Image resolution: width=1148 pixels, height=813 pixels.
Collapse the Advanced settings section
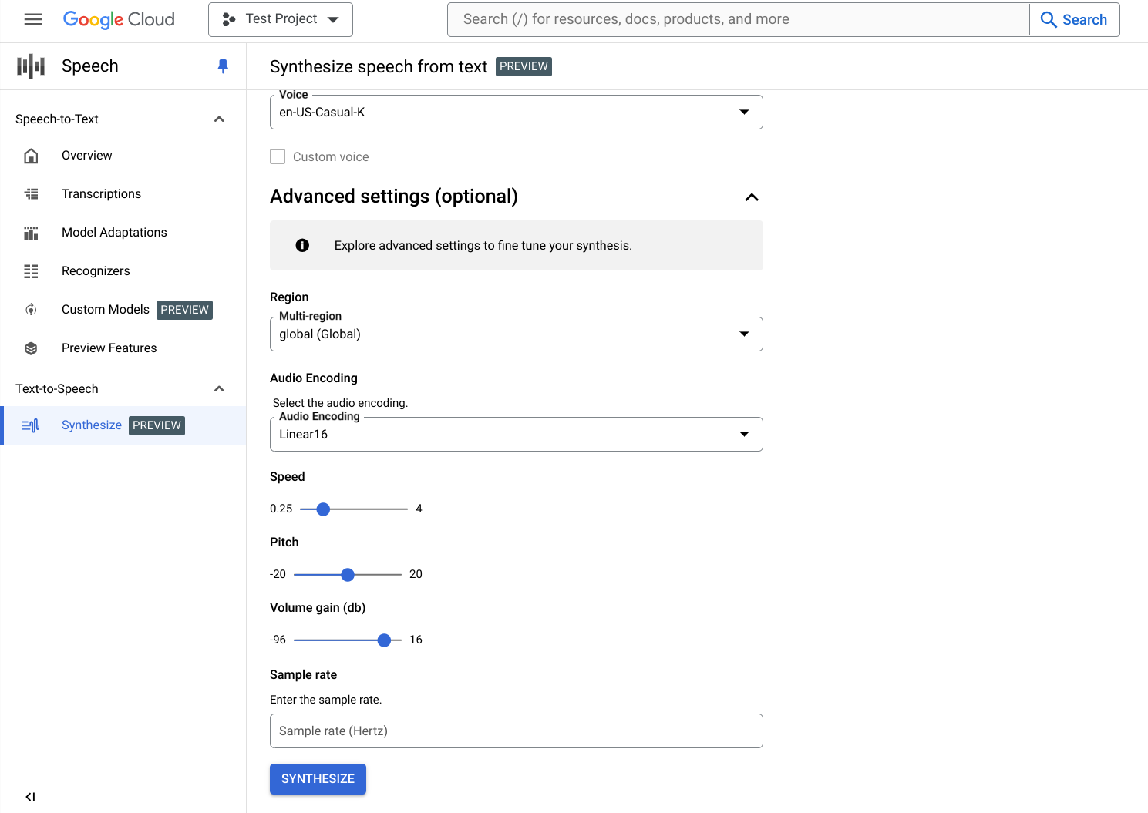752,197
